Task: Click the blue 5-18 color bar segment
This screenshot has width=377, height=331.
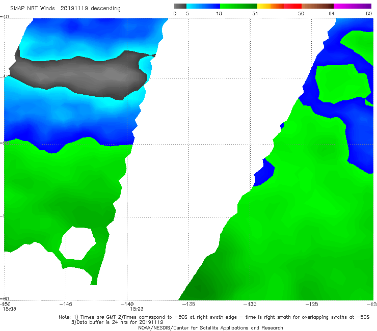Action: pos(203,6)
